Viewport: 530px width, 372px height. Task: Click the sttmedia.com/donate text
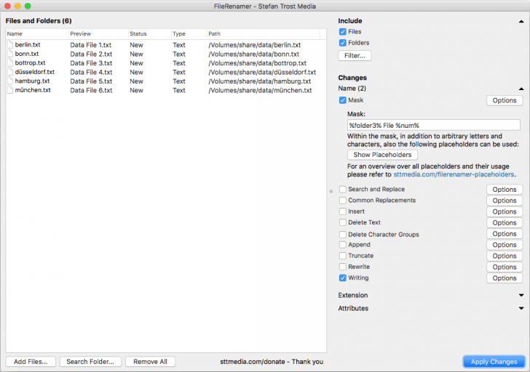click(253, 362)
